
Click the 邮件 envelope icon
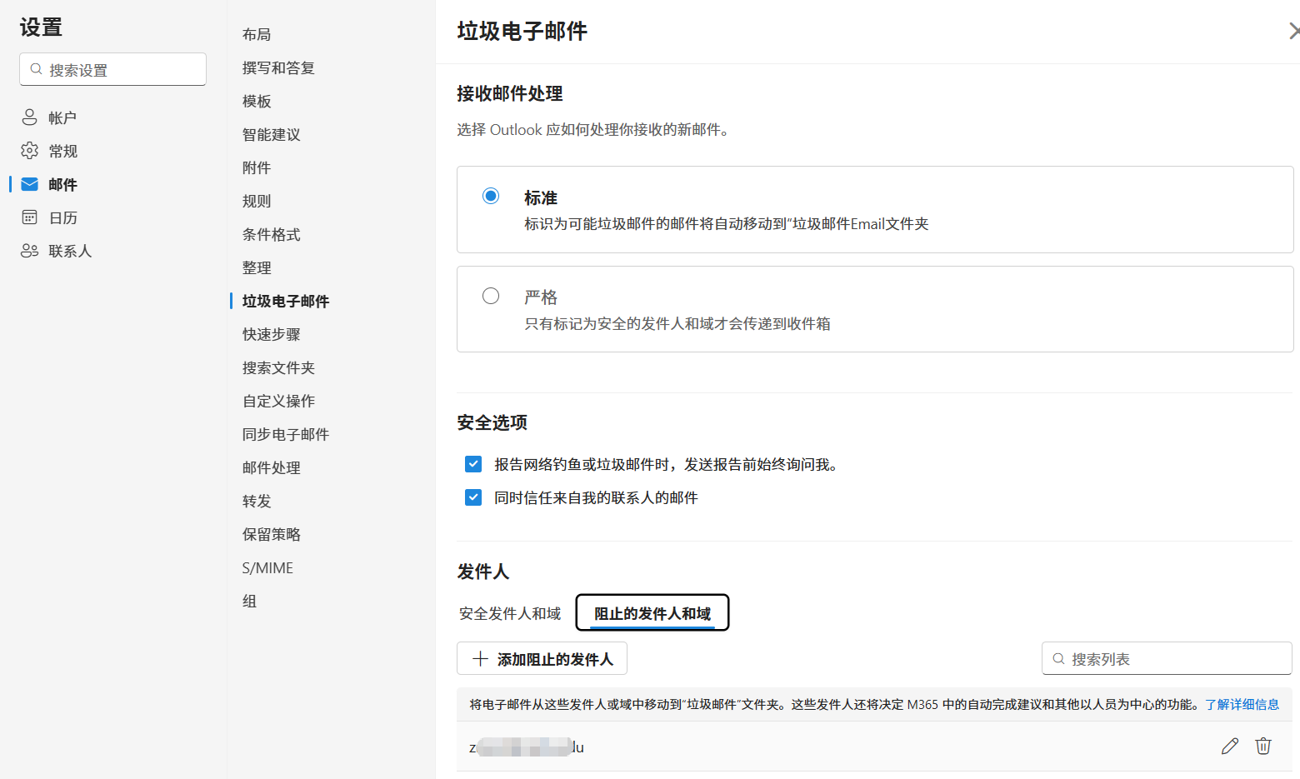[30, 184]
